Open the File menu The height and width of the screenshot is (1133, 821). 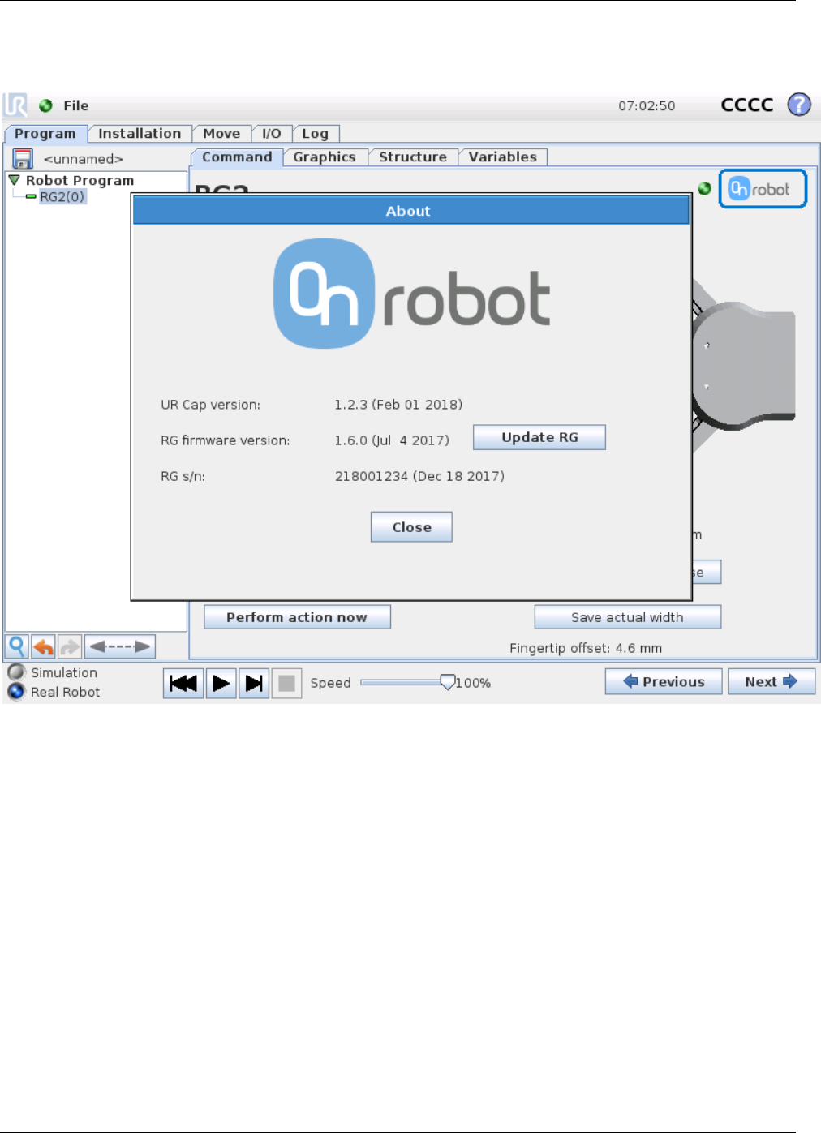click(76, 105)
